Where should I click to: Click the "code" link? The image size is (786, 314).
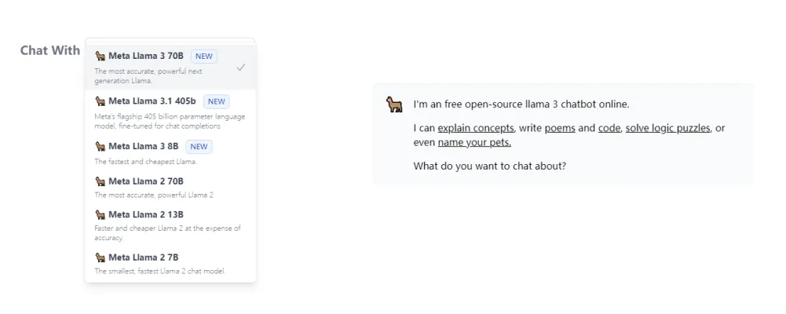[609, 128]
